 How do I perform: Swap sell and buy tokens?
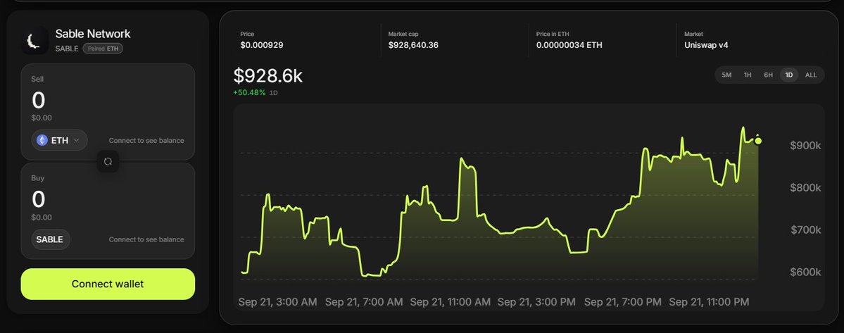tap(108, 161)
